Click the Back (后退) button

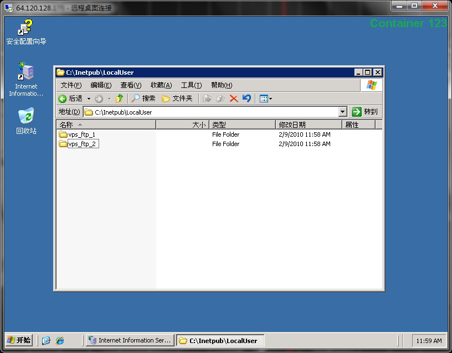70,98
